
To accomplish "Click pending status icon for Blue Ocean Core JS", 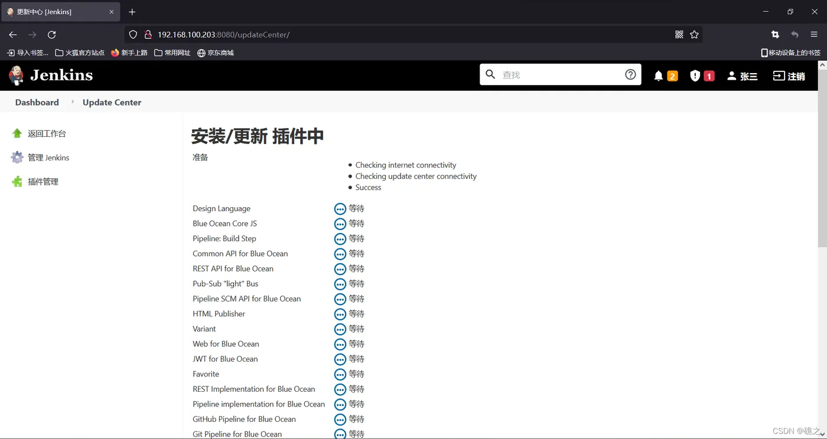I will 340,224.
